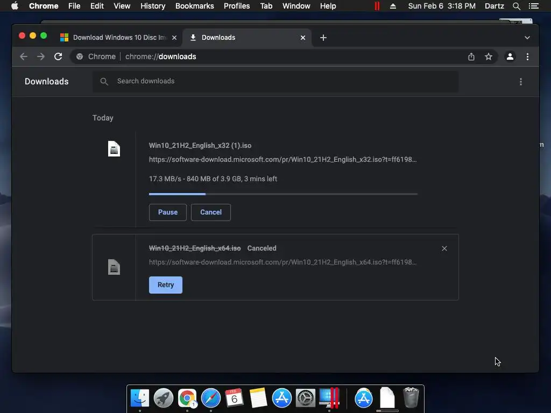Close the Downloads tab
The image size is (551, 413).
(x=303, y=38)
